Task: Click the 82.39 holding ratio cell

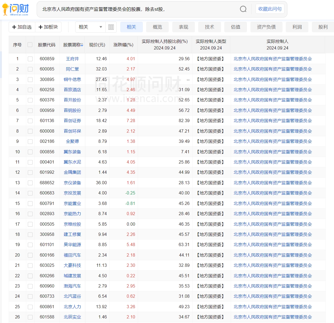Action: point(184,120)
